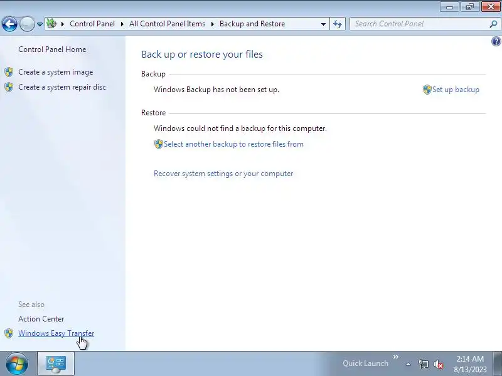Screen dimensions: 502x376
Task: Show hidden tray icons arrow
Action: click(x=409, y=364)
